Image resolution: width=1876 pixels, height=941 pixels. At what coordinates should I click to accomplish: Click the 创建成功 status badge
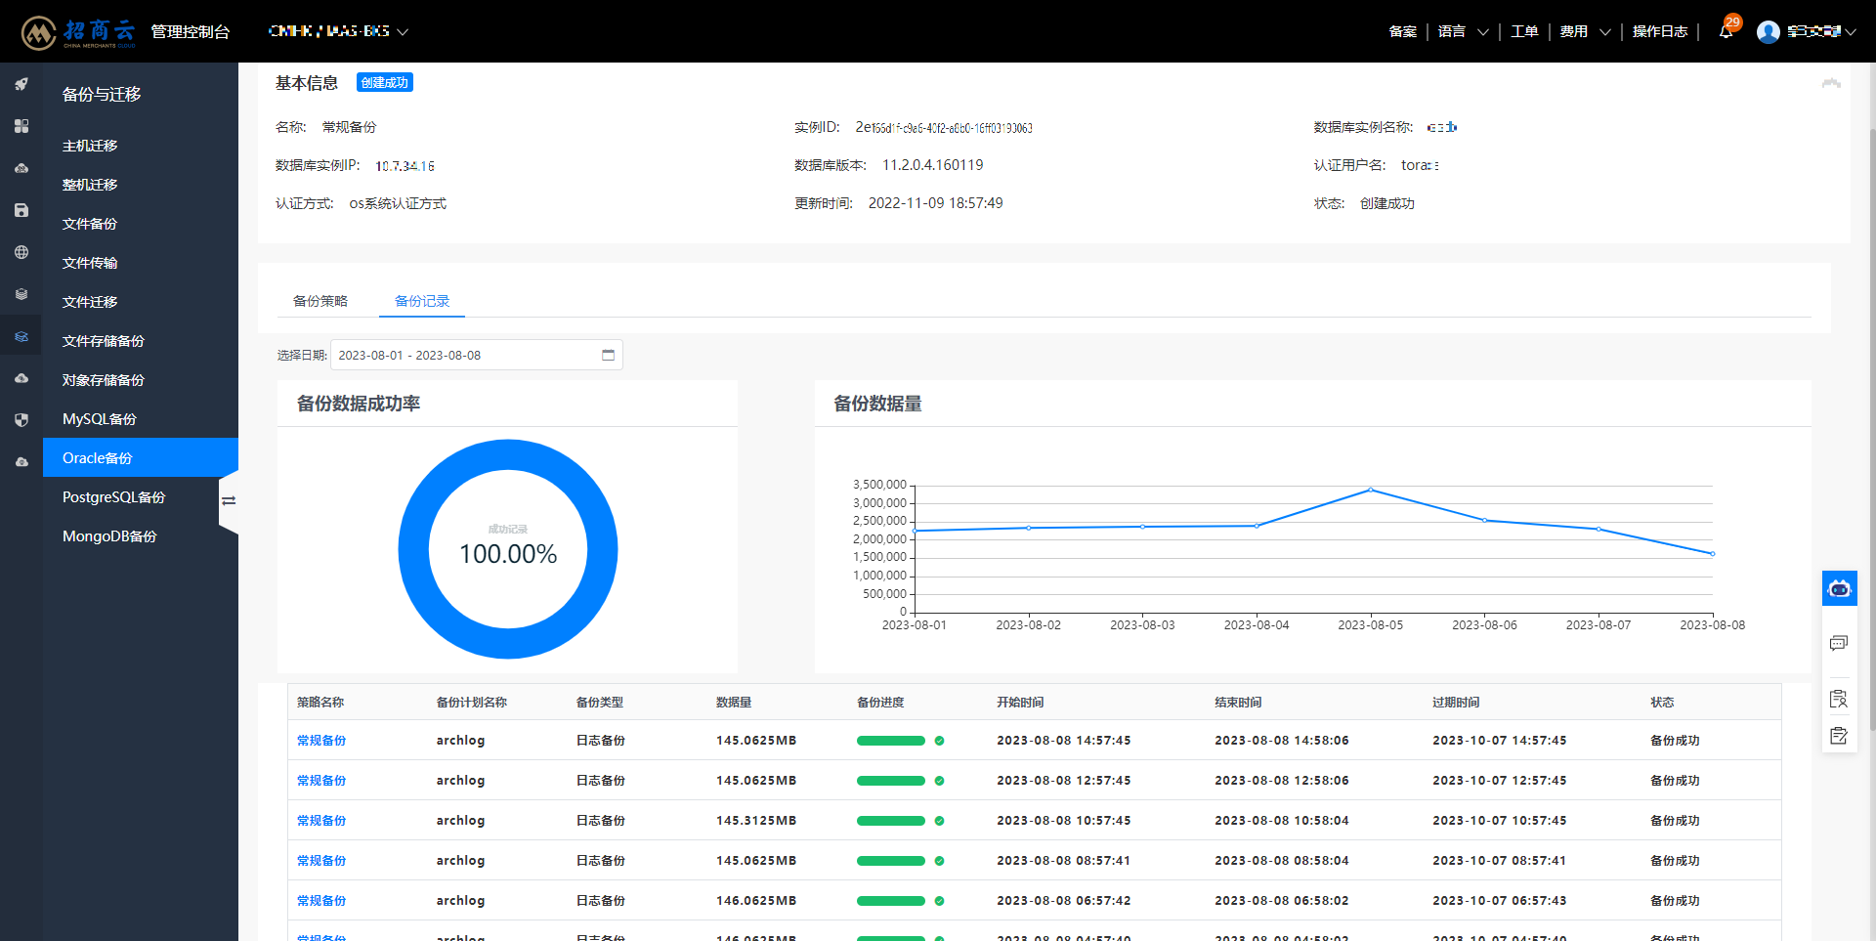coord(385,82)
